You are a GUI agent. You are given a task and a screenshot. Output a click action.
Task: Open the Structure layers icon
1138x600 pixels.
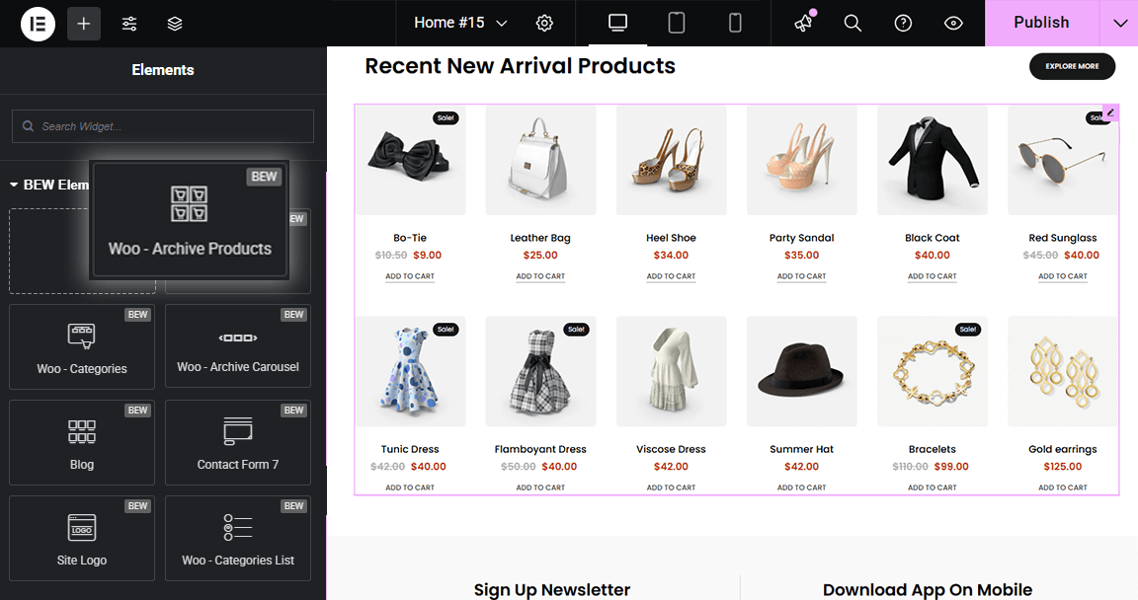point(175,24)
